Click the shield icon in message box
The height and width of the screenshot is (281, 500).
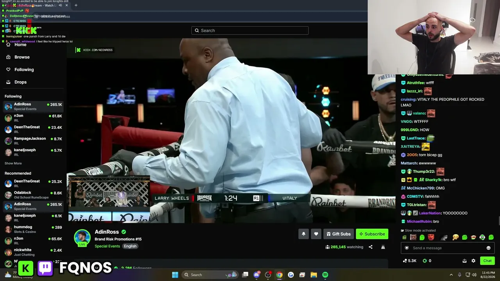(x=407, y=248)
